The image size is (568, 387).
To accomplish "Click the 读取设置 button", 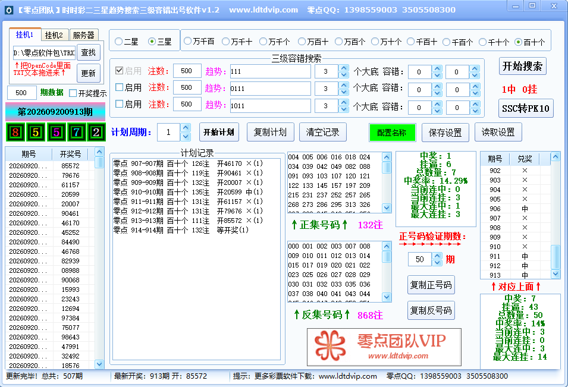I will coord(498,132).
